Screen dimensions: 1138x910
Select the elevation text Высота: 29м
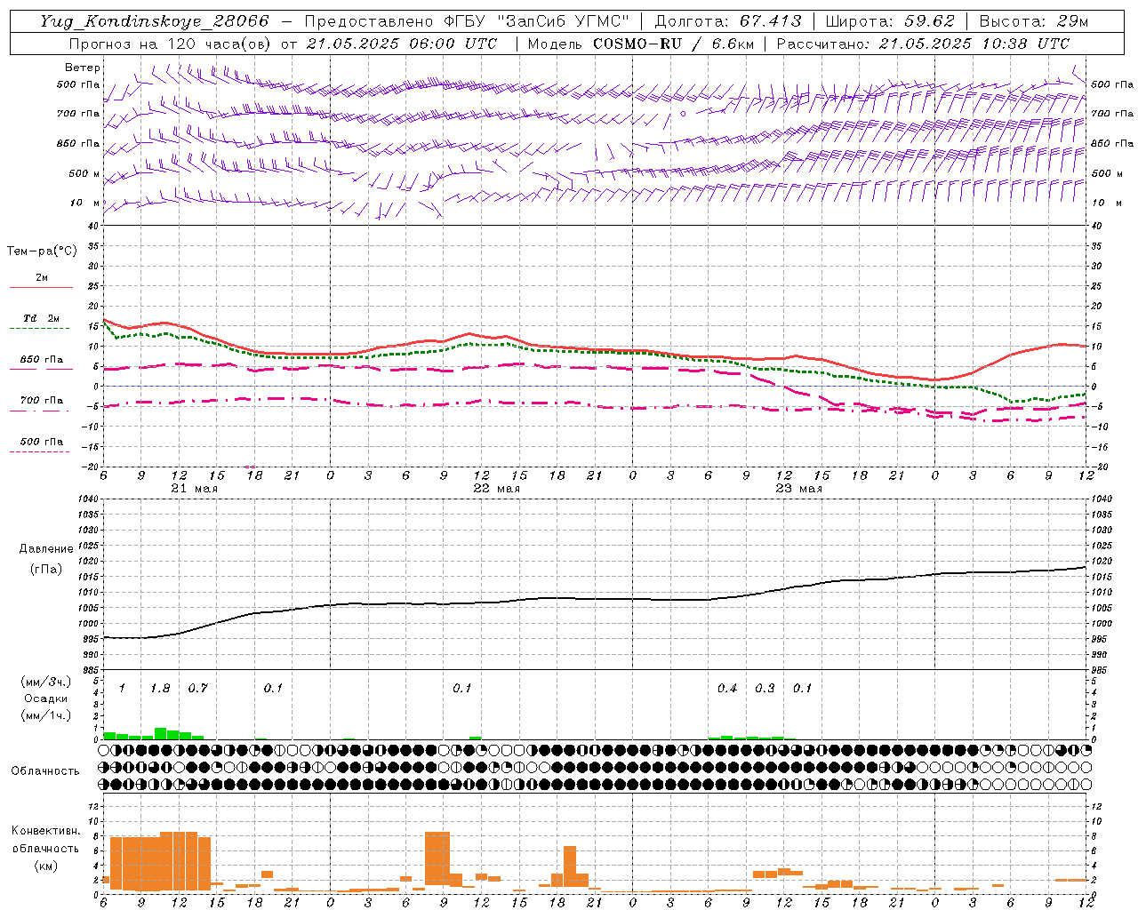pyautogui.click(x=1033, y=21)
